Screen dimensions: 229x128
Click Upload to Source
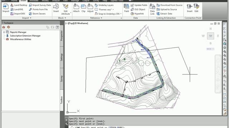[x=167, y=9]
